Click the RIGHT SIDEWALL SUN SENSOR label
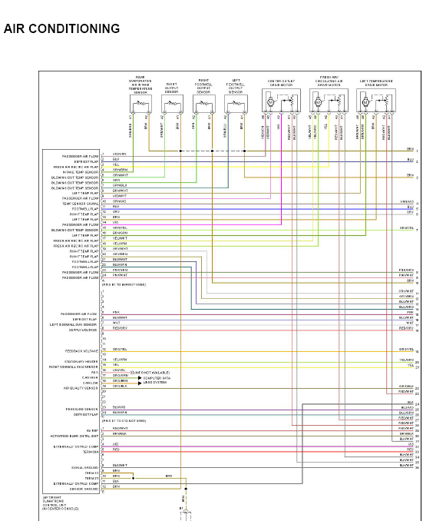The width and height of the screenshot is (423, 521). point(74,367)
